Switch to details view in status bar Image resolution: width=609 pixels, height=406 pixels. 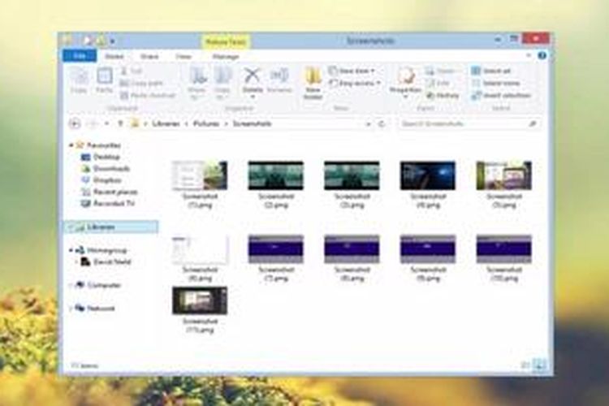pyautogui.click(x=525, y=365)
